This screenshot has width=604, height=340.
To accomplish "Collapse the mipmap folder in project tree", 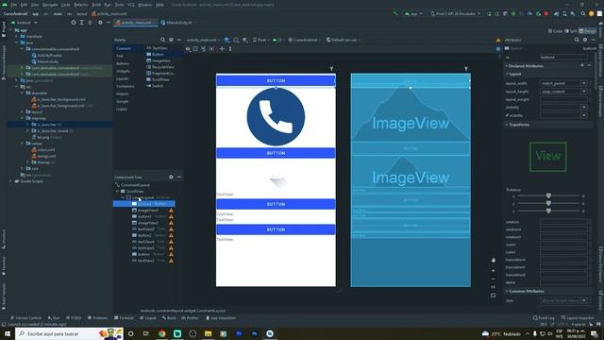I will click(23, 118).
